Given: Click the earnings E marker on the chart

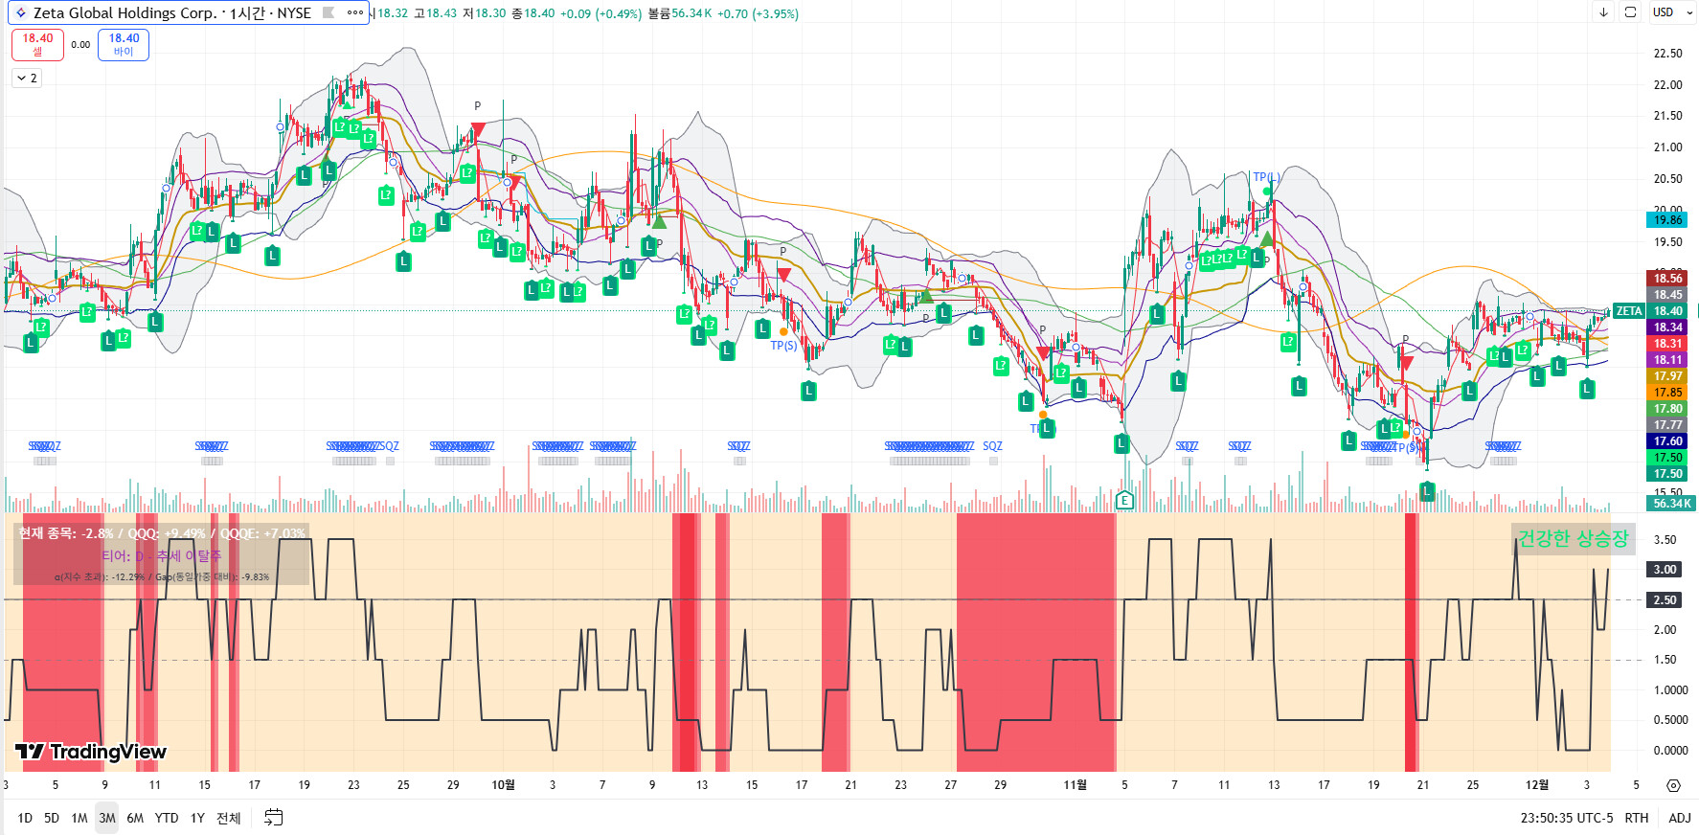Looking at the screenshot, I should (1124, 500).
